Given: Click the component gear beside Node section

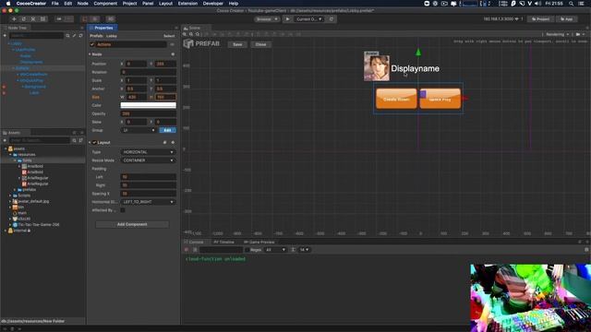Looking at the screenshot, I should coord(173,54).
